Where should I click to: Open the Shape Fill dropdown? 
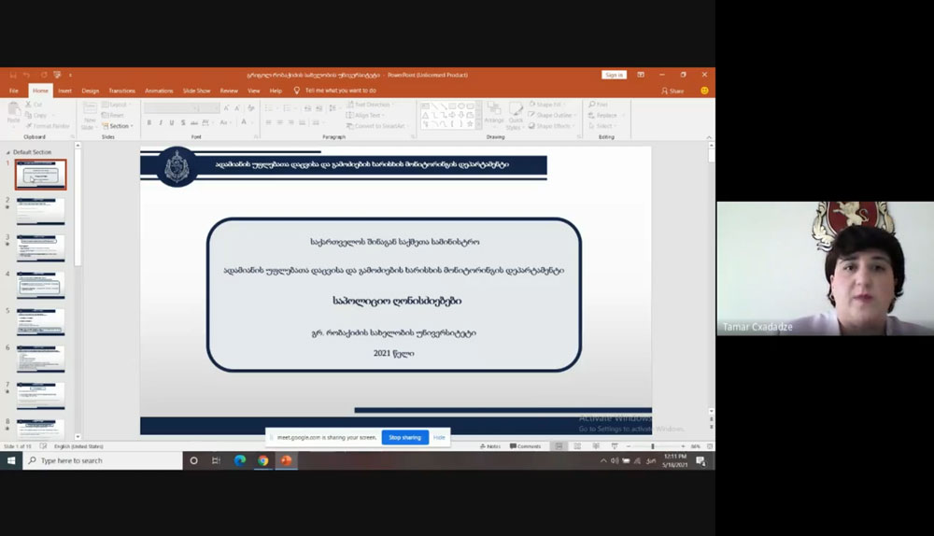click(552, 105)
